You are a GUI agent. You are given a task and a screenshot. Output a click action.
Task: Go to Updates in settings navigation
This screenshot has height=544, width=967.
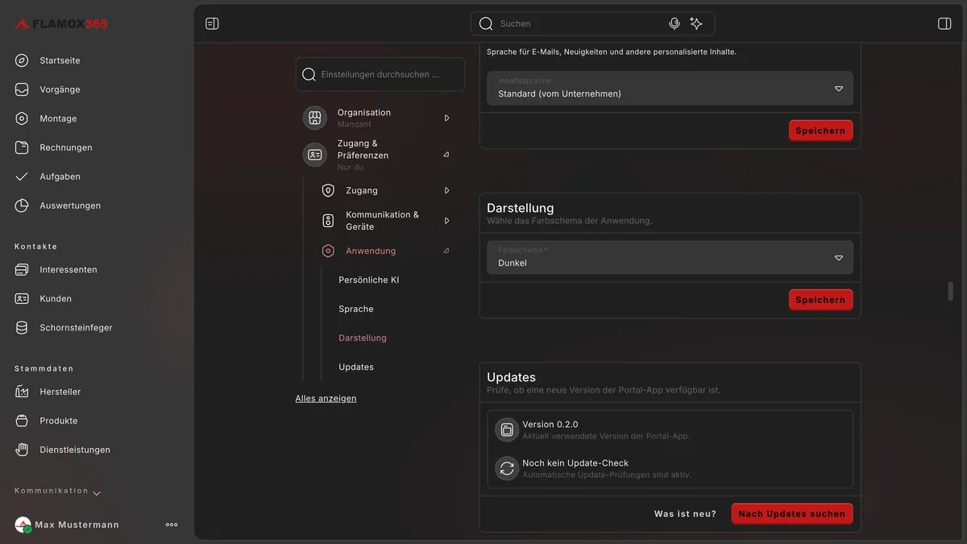[x=356, y=367]
